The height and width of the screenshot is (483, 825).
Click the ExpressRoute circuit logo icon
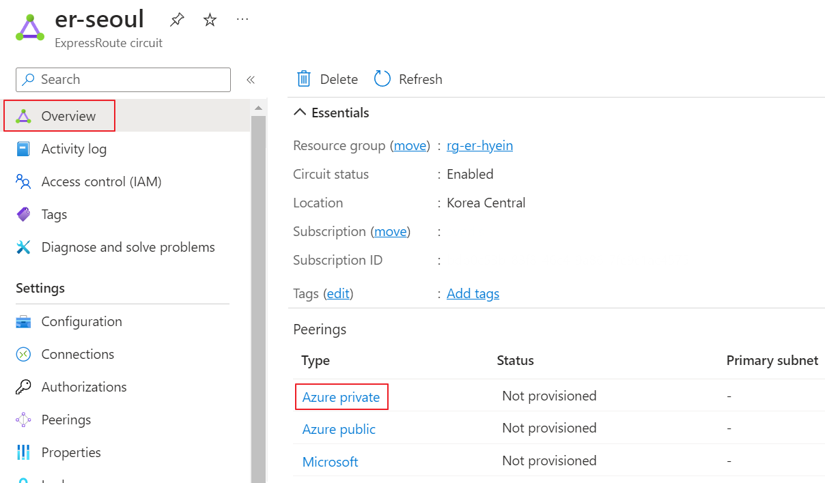coord(29,28)
